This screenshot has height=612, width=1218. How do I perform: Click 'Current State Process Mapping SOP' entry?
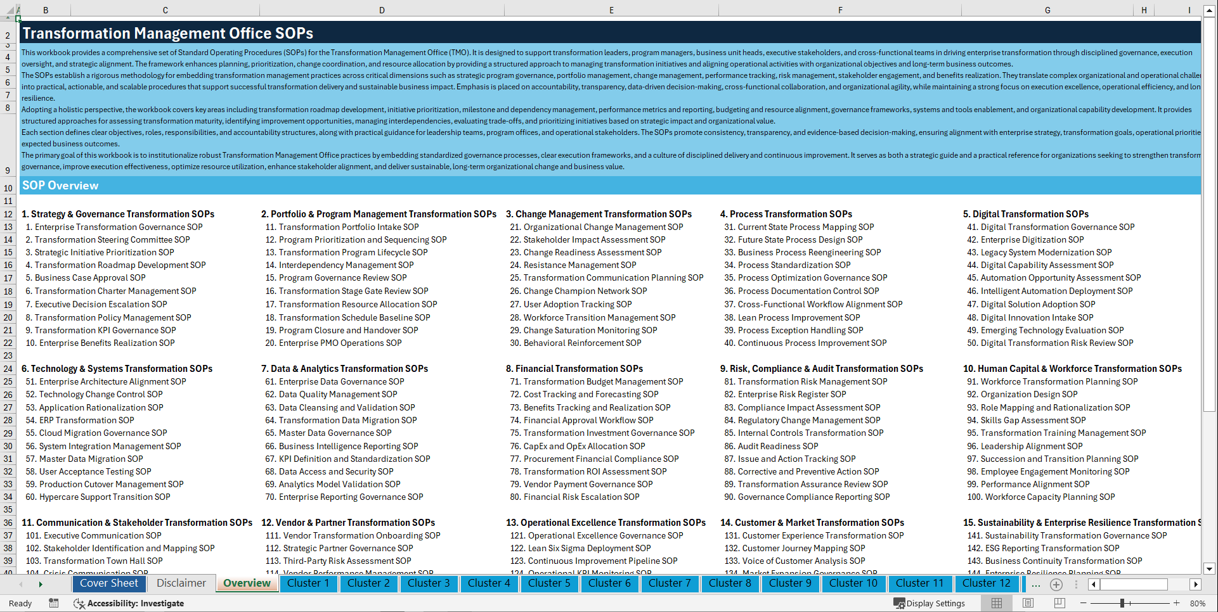tap(806, 227)
